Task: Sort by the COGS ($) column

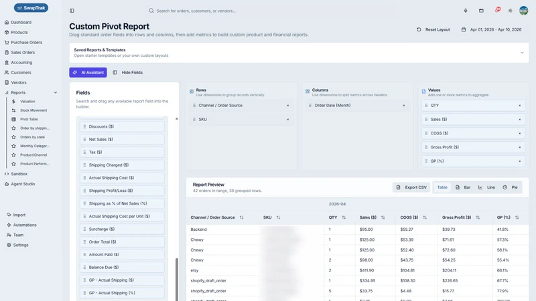Action: (x=425, y=217)
